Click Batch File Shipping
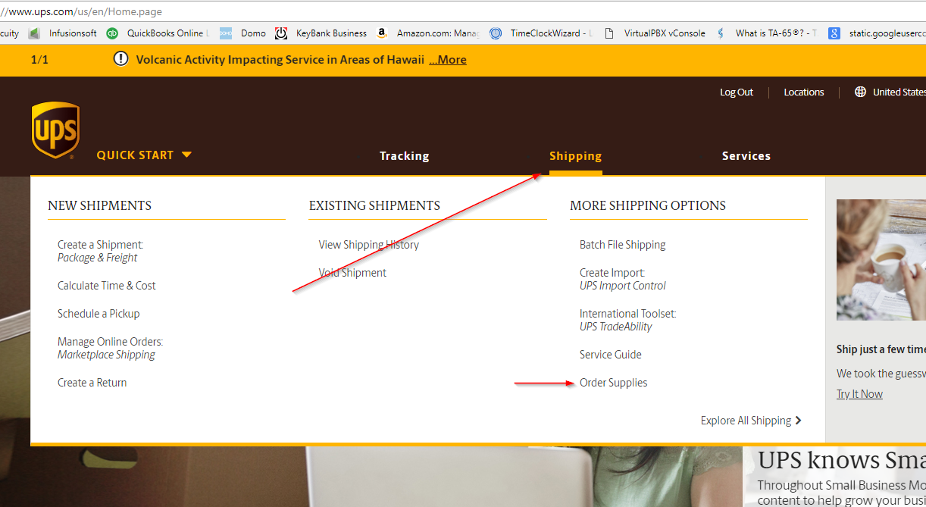926x507 pixels. (x=622, y=245)
